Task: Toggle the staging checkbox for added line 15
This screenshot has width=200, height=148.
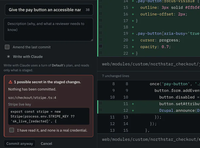Action: 101,7
